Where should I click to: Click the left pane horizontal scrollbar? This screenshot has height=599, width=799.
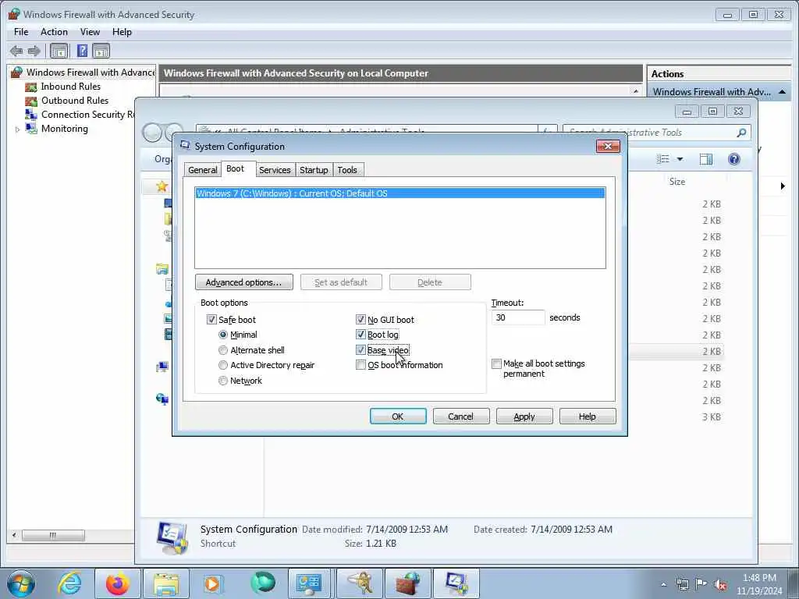point(53,535)
